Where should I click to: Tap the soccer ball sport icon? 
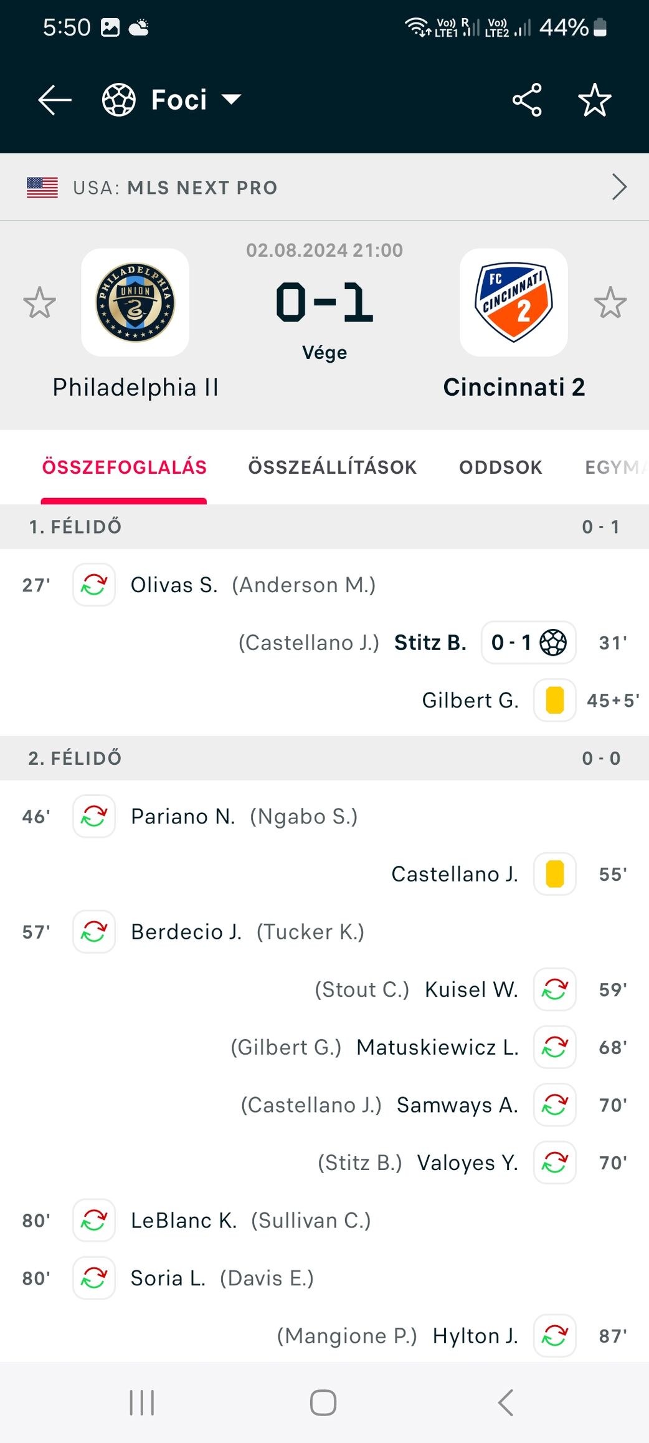[x=119, y=100]
